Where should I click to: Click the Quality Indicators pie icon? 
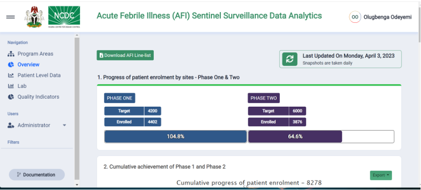(x=11, y=97)
